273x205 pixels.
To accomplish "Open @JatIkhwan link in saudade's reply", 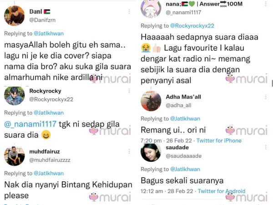I will [x=185, y=169].
